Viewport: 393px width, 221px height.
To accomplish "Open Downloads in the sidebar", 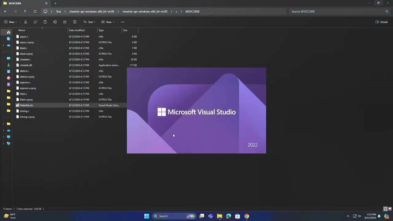I will click(x=9, y=65).
